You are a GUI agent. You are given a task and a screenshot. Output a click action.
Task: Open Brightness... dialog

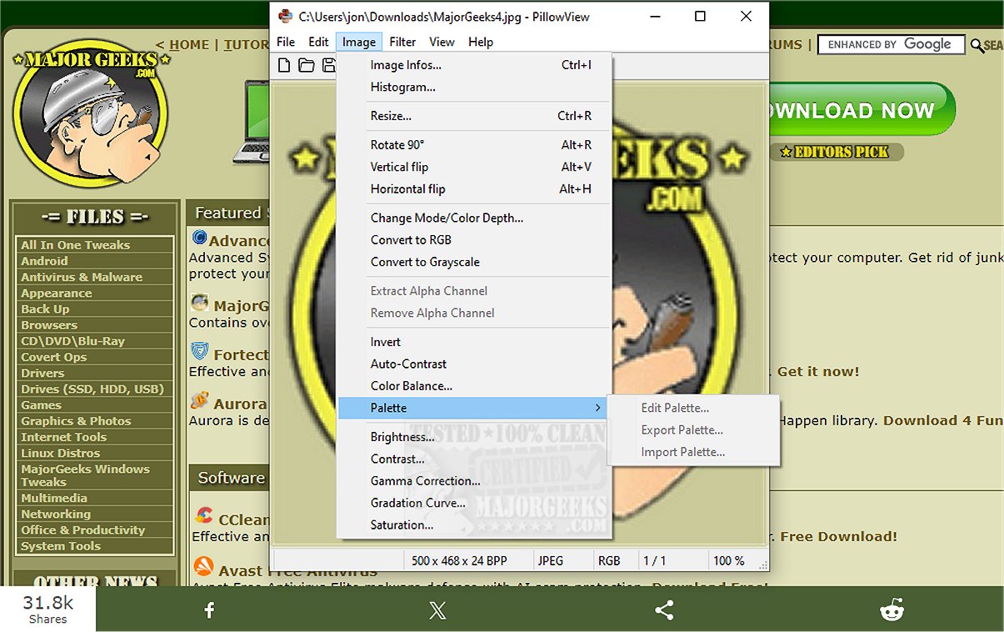(x=474, y=437)
